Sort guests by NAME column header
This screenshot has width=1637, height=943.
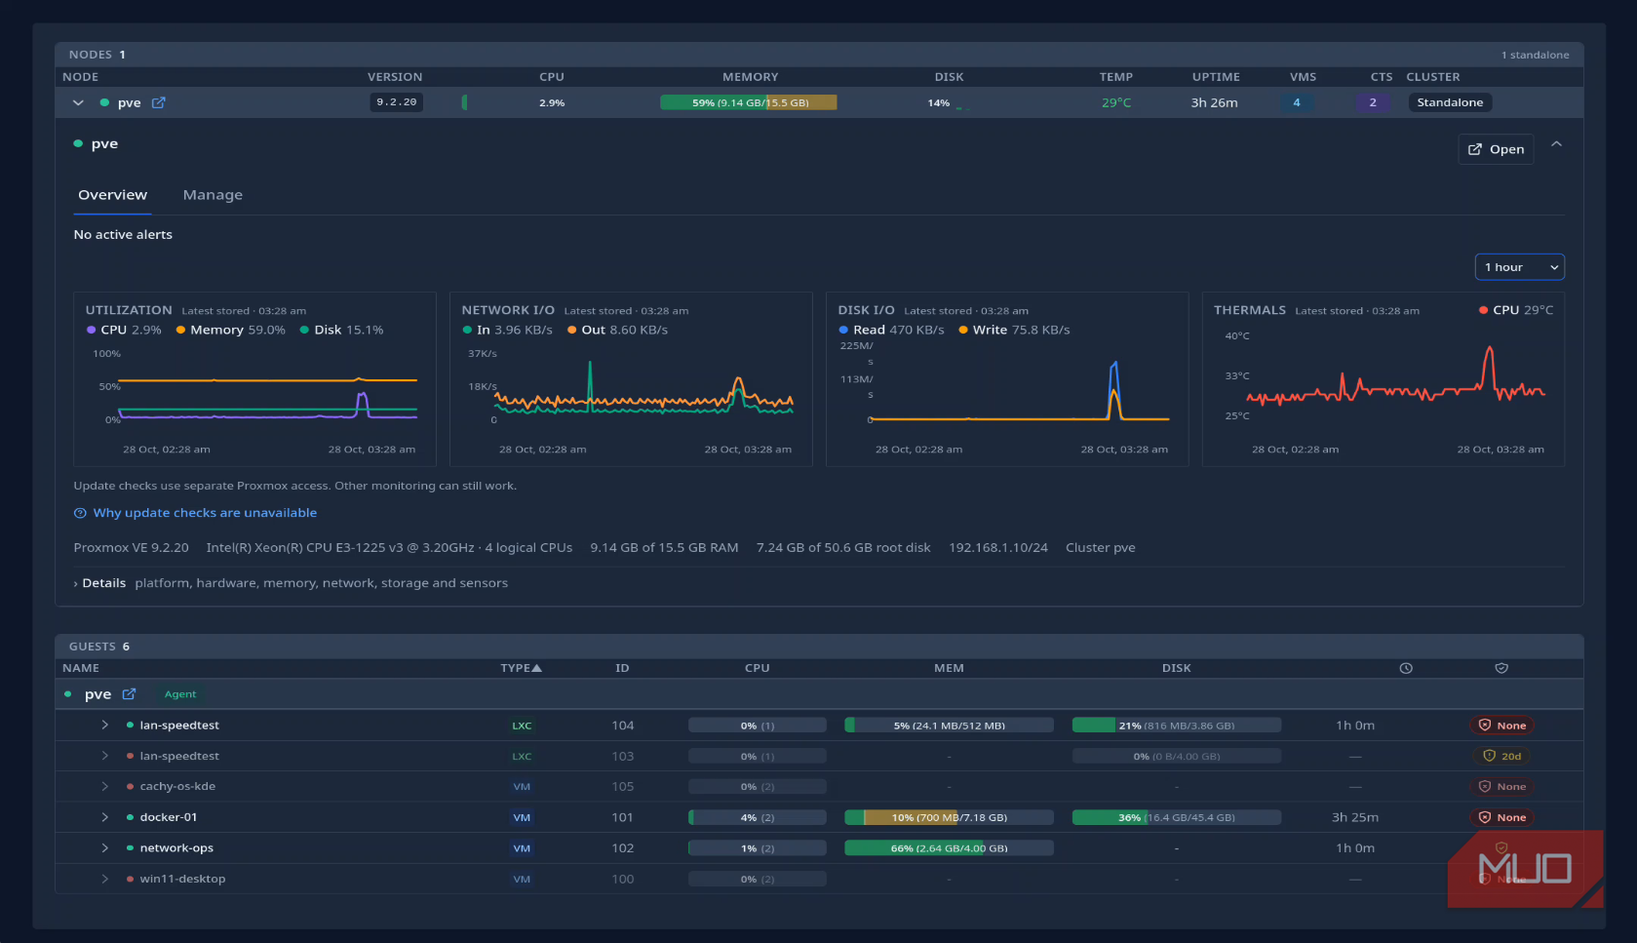click(x=81, y=668)
